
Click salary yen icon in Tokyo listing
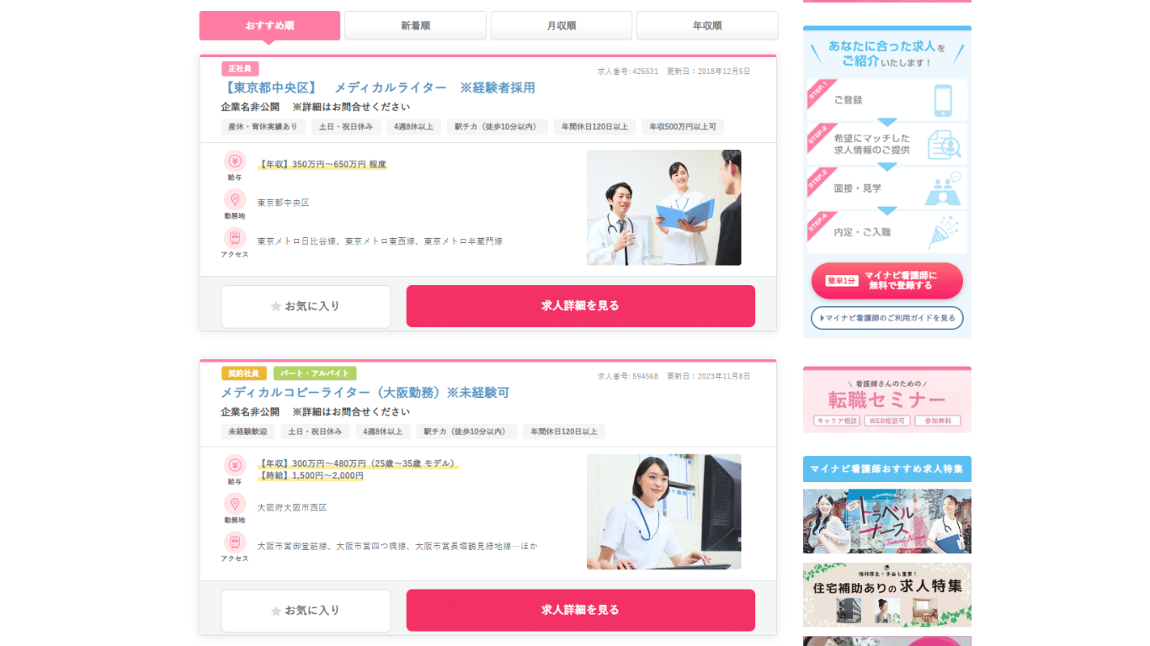[235, 161]
